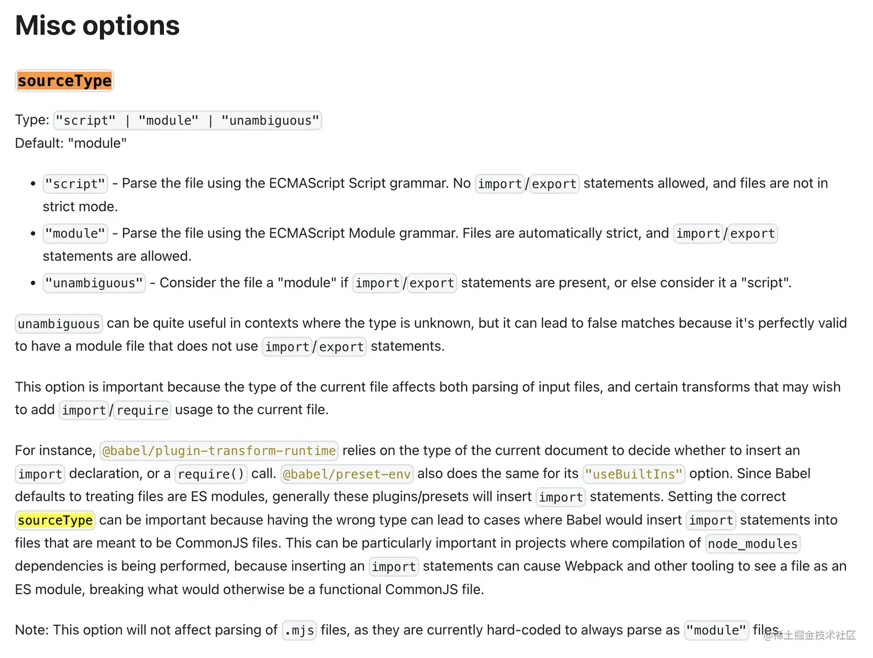The width and height of the screenshot is (873, 658).
Task: Click the orange sourceType heading
Action: (x=65, y=81)
